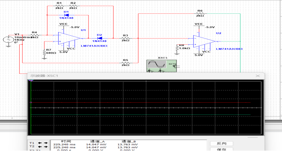
Task: Close the 示波器-XSC1 oscilloscope window
Action: click(258, 76)
